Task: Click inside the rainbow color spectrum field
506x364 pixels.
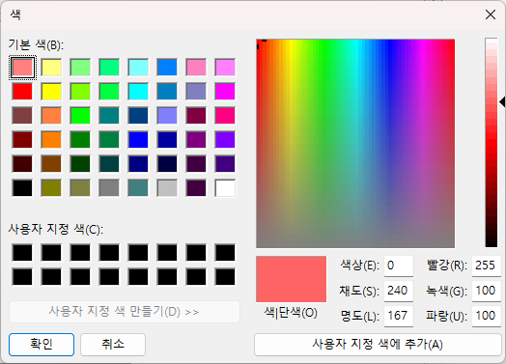Action: pos(355,144)
